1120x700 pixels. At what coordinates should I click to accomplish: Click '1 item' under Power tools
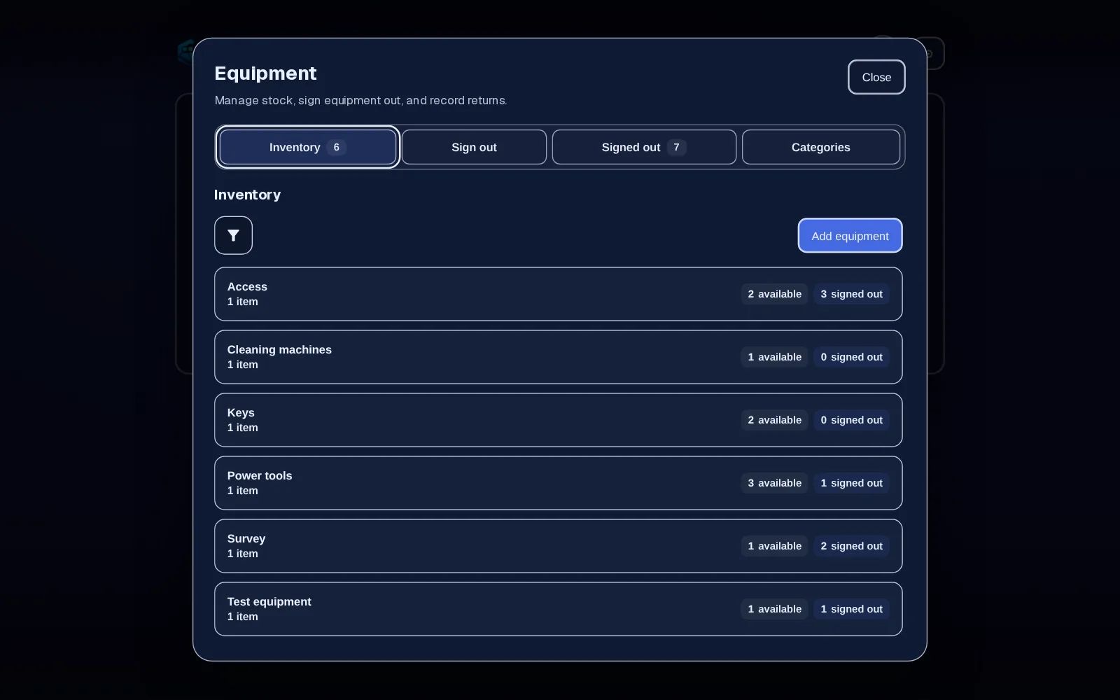(242, 491)
